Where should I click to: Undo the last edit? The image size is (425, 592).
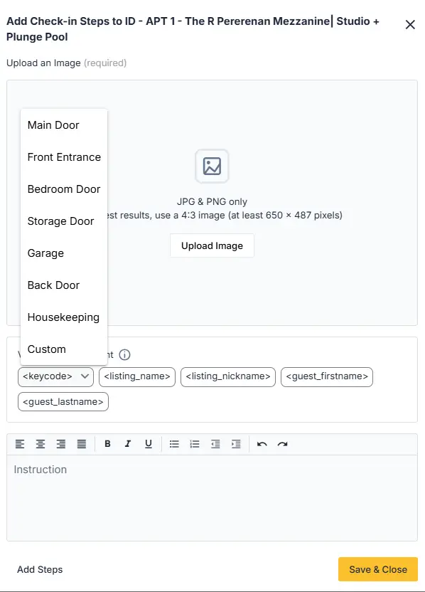[262, 444]
